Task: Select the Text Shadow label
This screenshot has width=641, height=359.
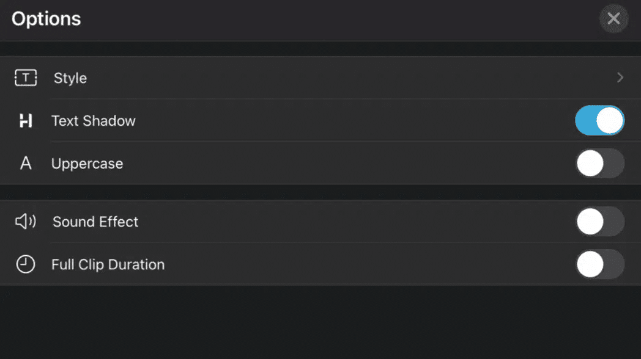Action: [93, 121]
